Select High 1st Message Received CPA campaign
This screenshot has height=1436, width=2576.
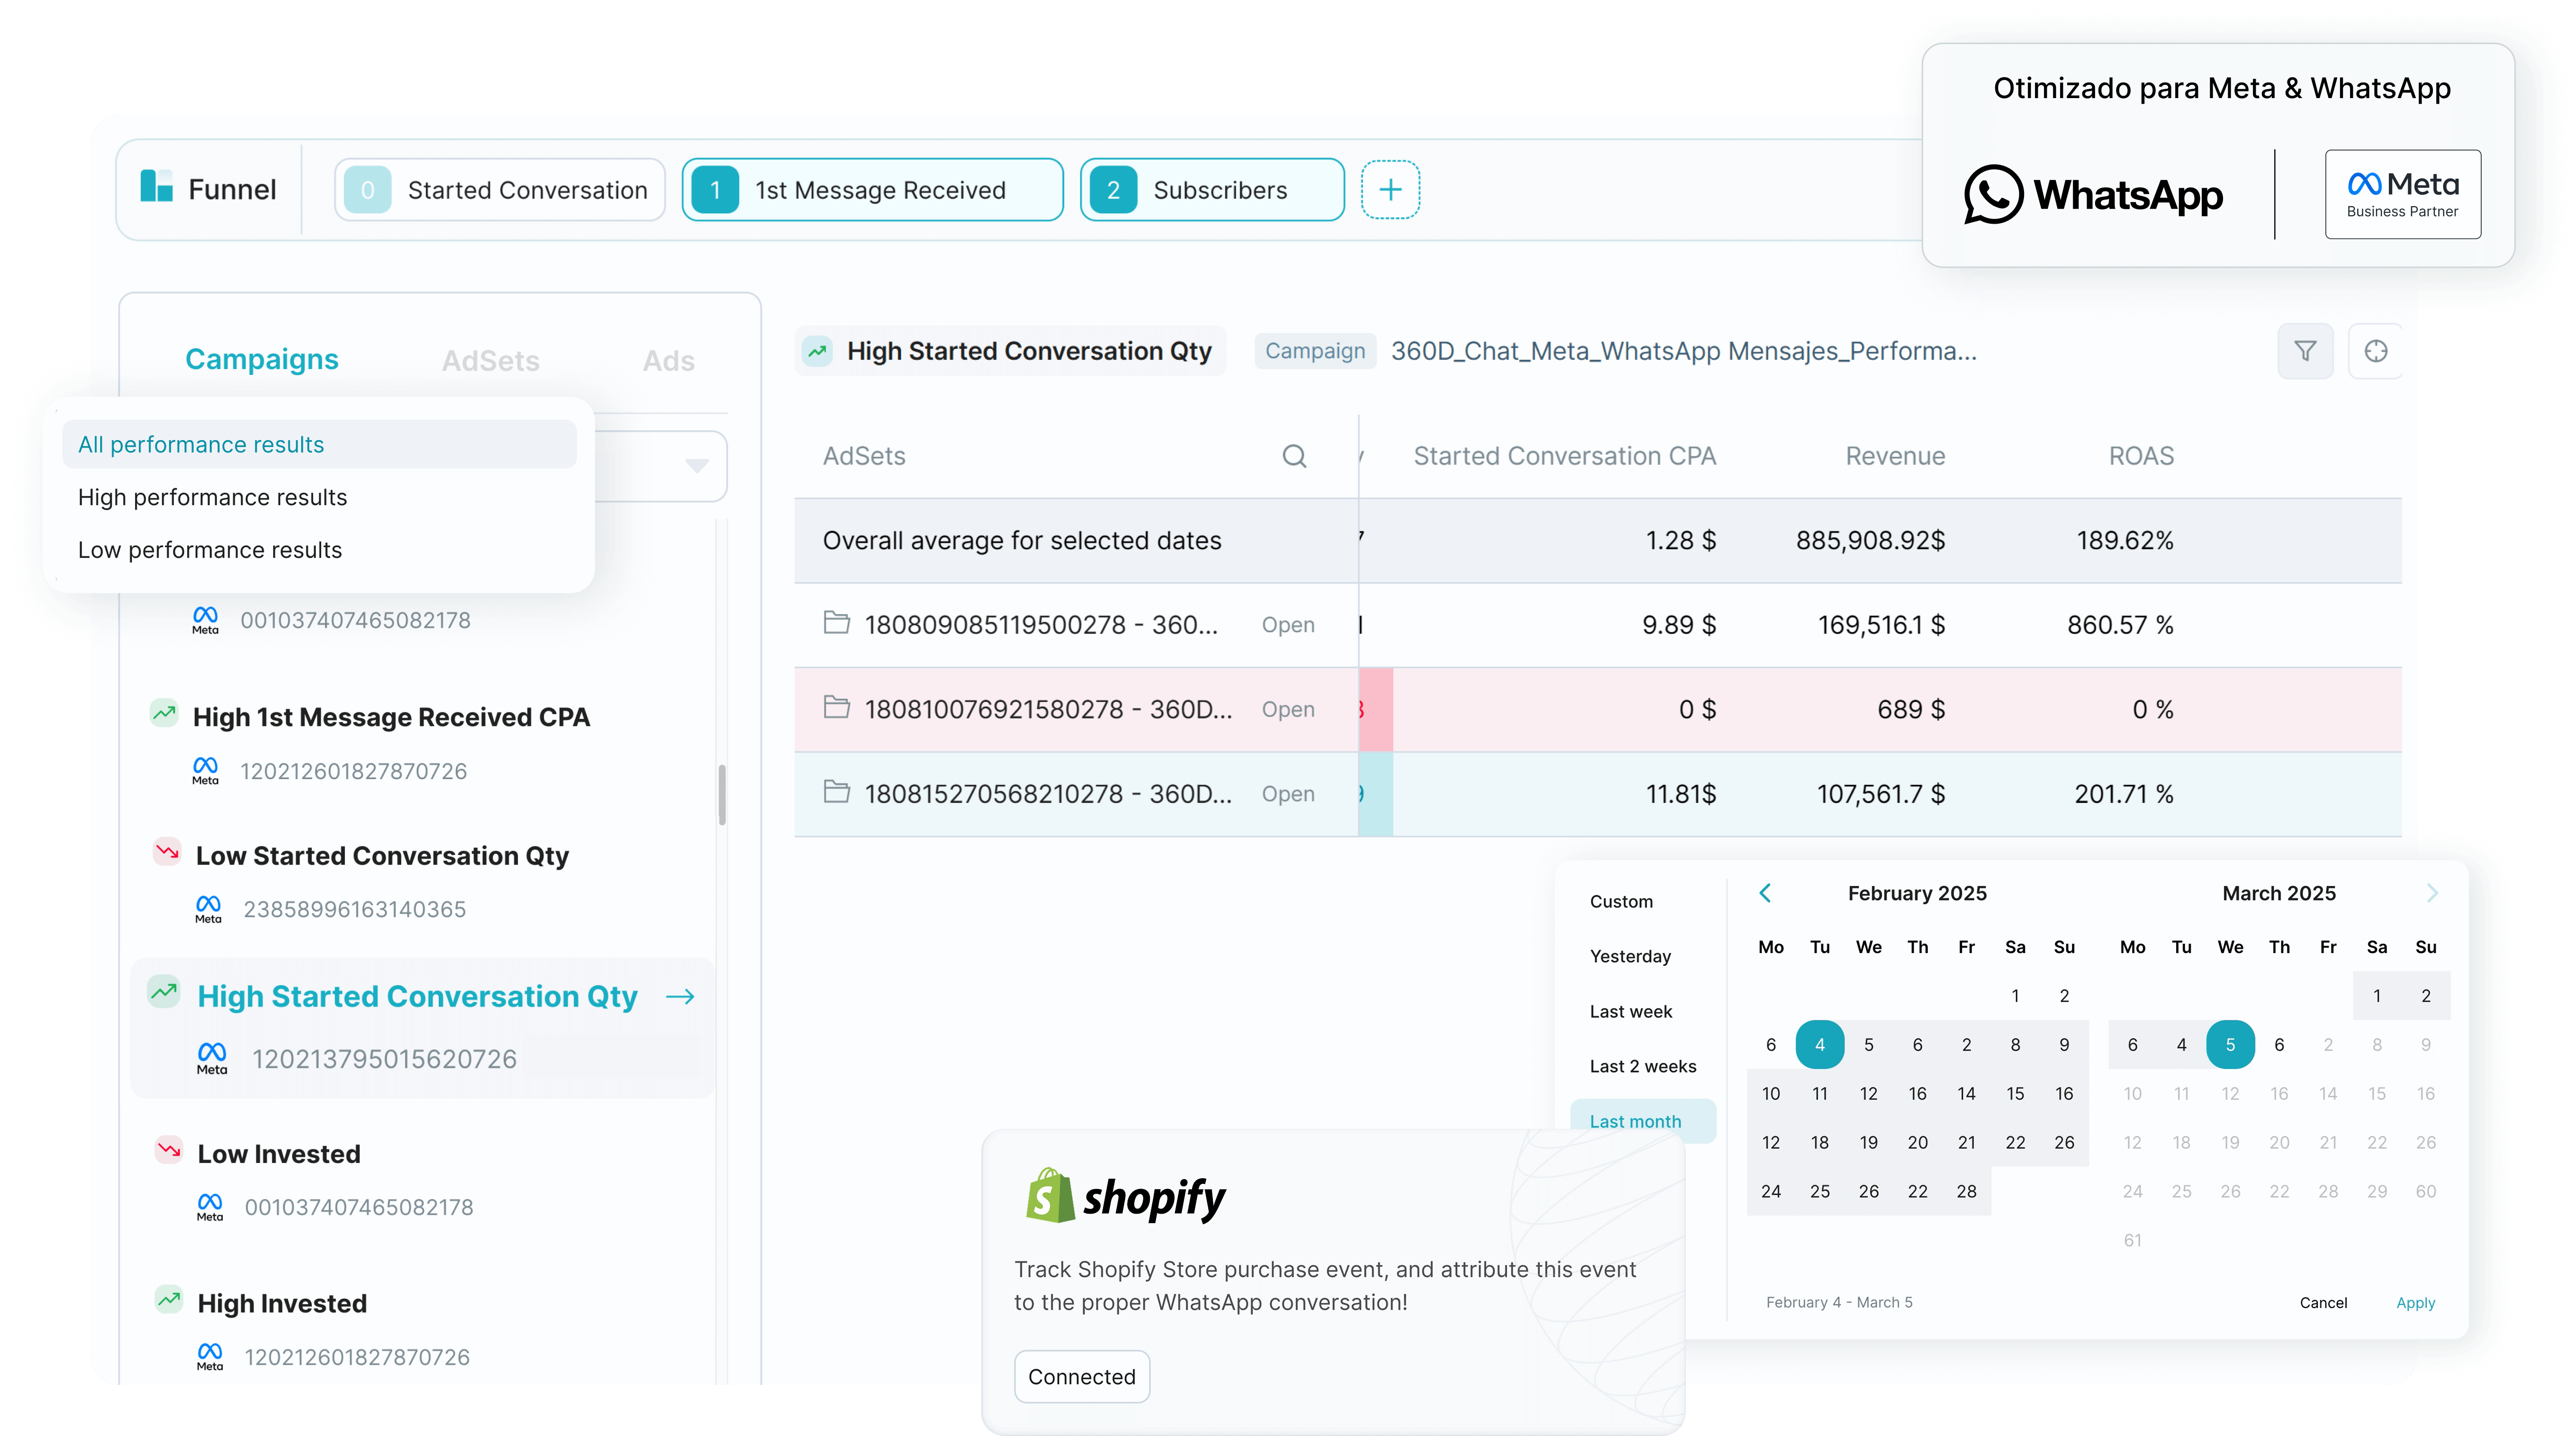click(x=391, y=717)
